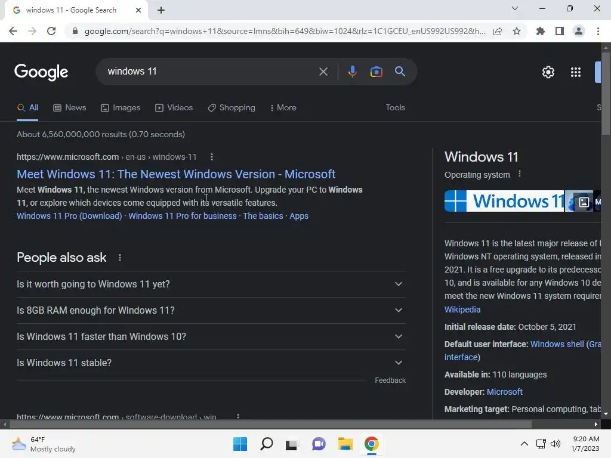The width and height of the screenshot is (611, 458).
Task: Open Windows 11 Pro for business sitelink
Action: coord(183,216)
